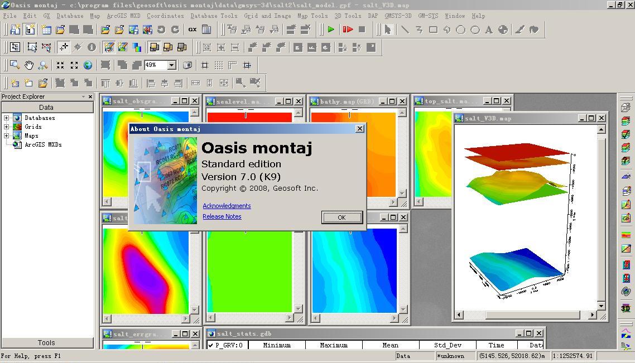Open the Grid and Image menu
Image resolution: width=635 pixels, height=363 pixels.
click(x=267, y=16)
